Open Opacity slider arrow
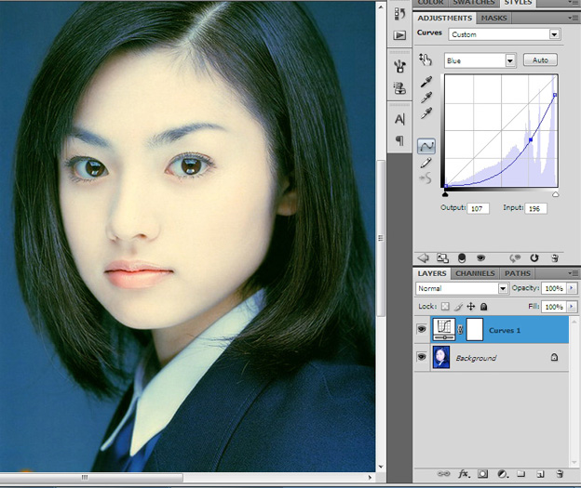Screen dimensions: 581x488 pyautogui.click(x=572, y=288)
